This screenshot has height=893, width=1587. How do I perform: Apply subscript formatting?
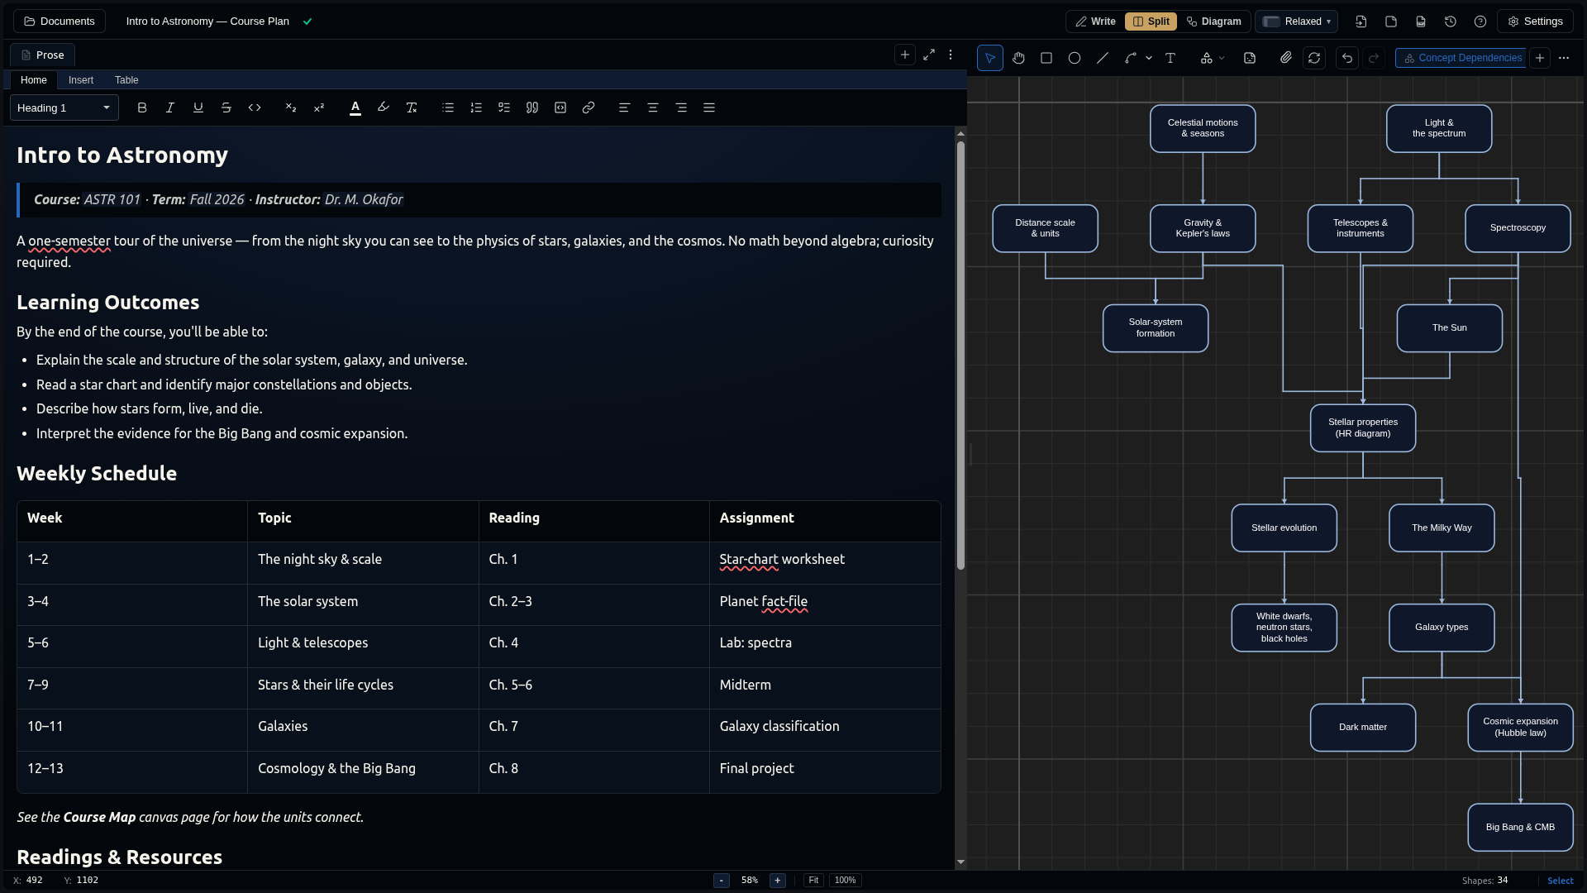[291, 107]
